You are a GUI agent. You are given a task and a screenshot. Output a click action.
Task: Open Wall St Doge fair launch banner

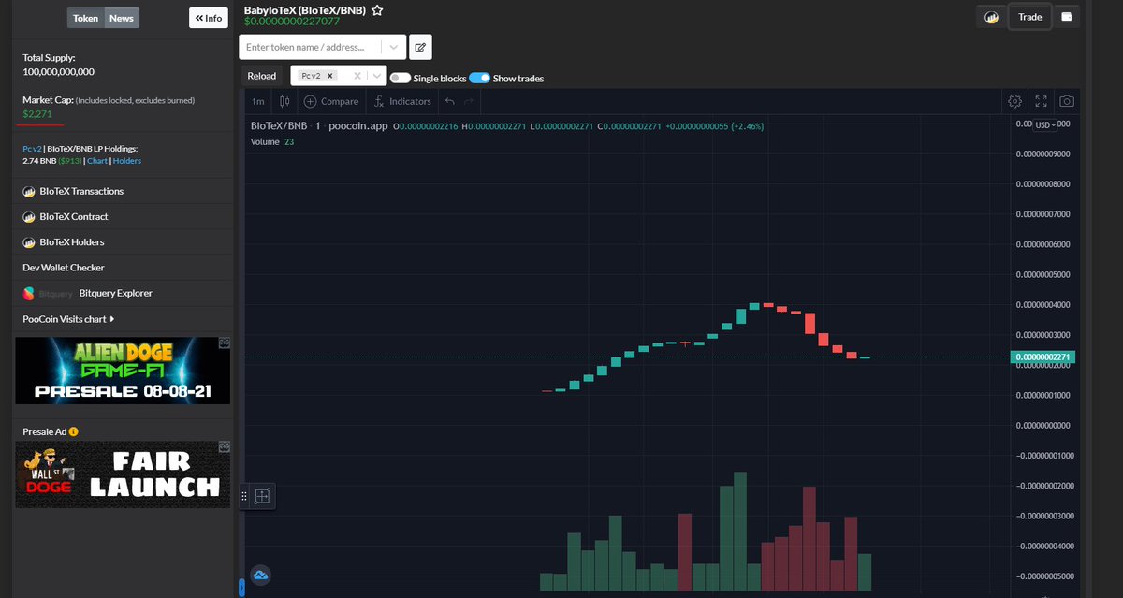(x=123, y=474)
